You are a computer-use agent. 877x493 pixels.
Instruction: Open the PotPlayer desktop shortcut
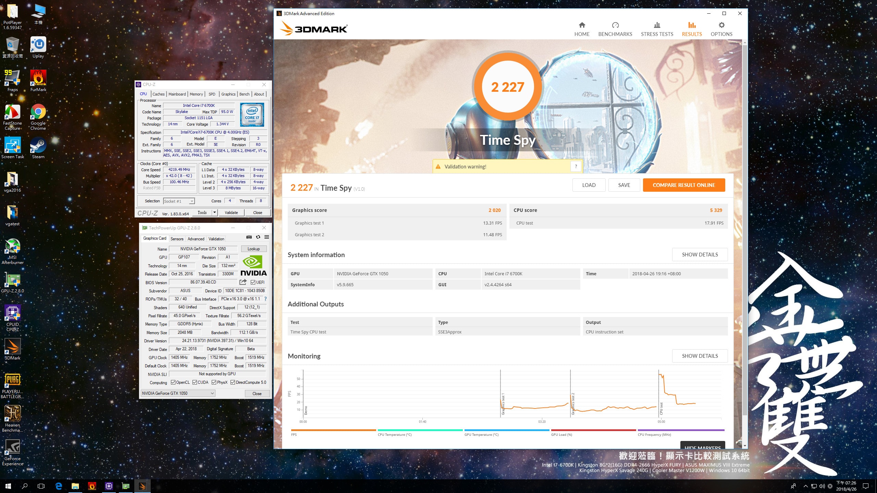tap(12, 16)
